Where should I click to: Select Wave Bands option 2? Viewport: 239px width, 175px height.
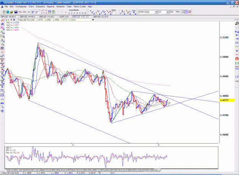point(69,13)
